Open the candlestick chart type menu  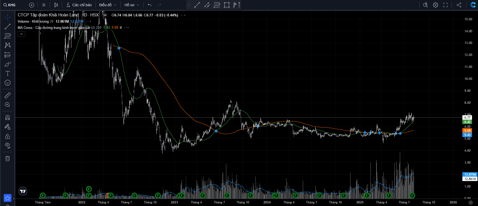pos(56,5)
